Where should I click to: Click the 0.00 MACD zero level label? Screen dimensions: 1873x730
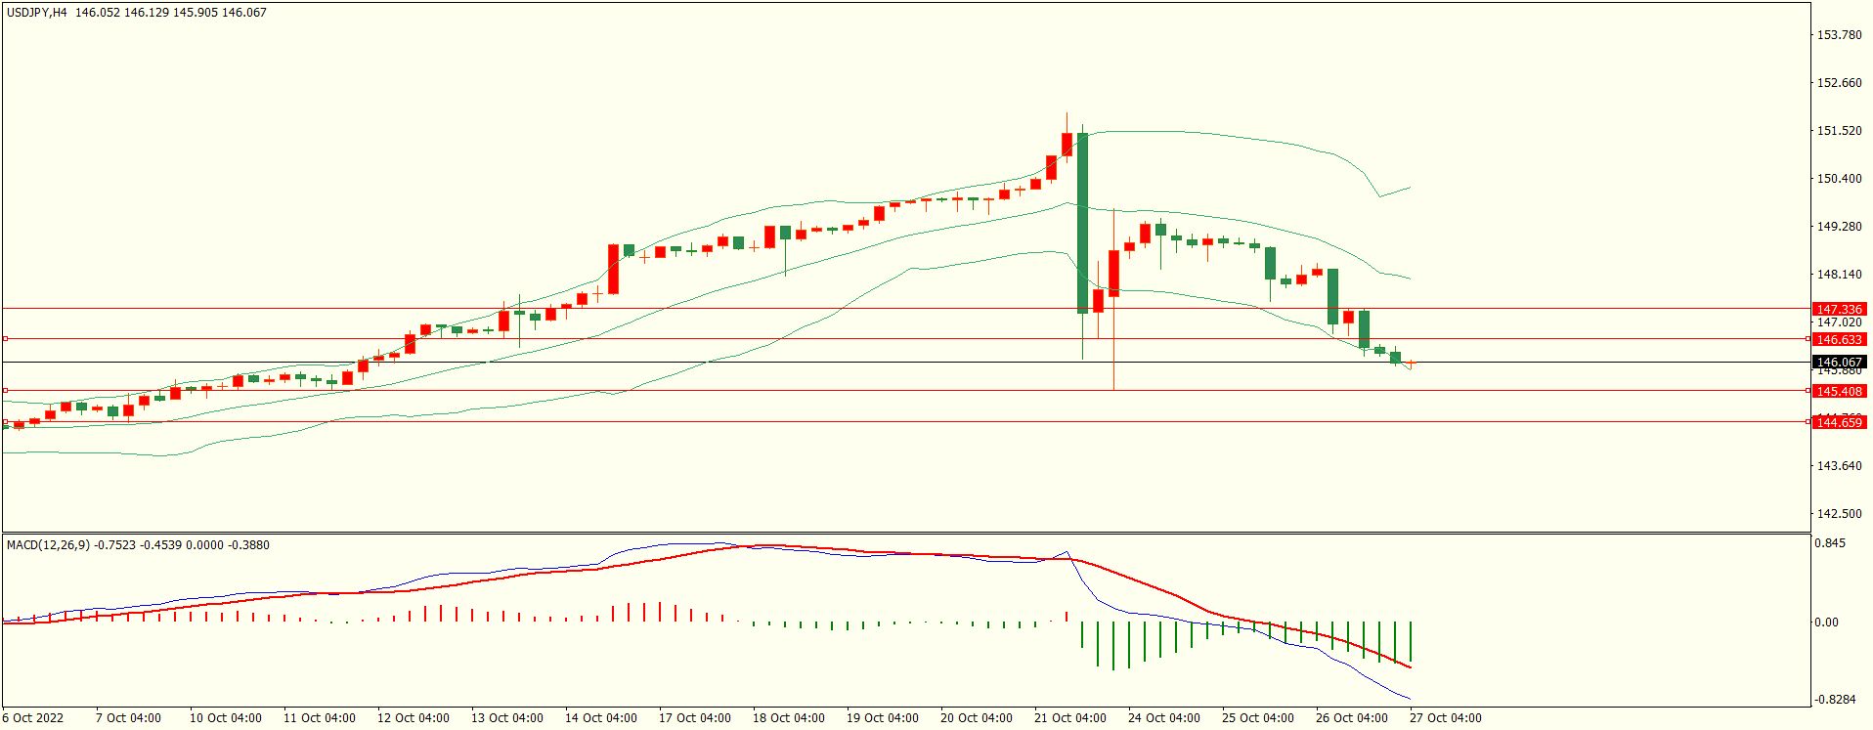[1826, 623]
